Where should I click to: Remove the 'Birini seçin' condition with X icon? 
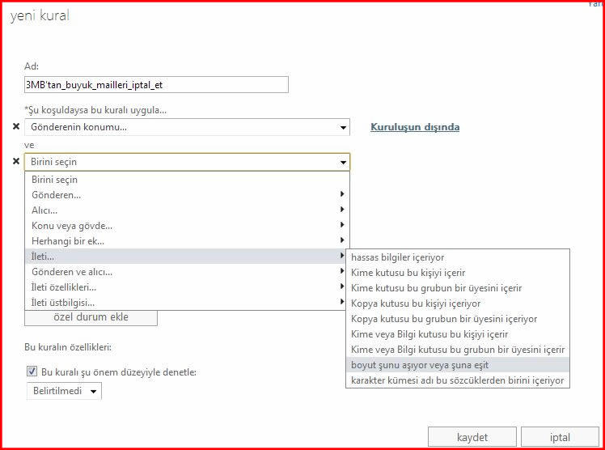(x=16, y=161)
